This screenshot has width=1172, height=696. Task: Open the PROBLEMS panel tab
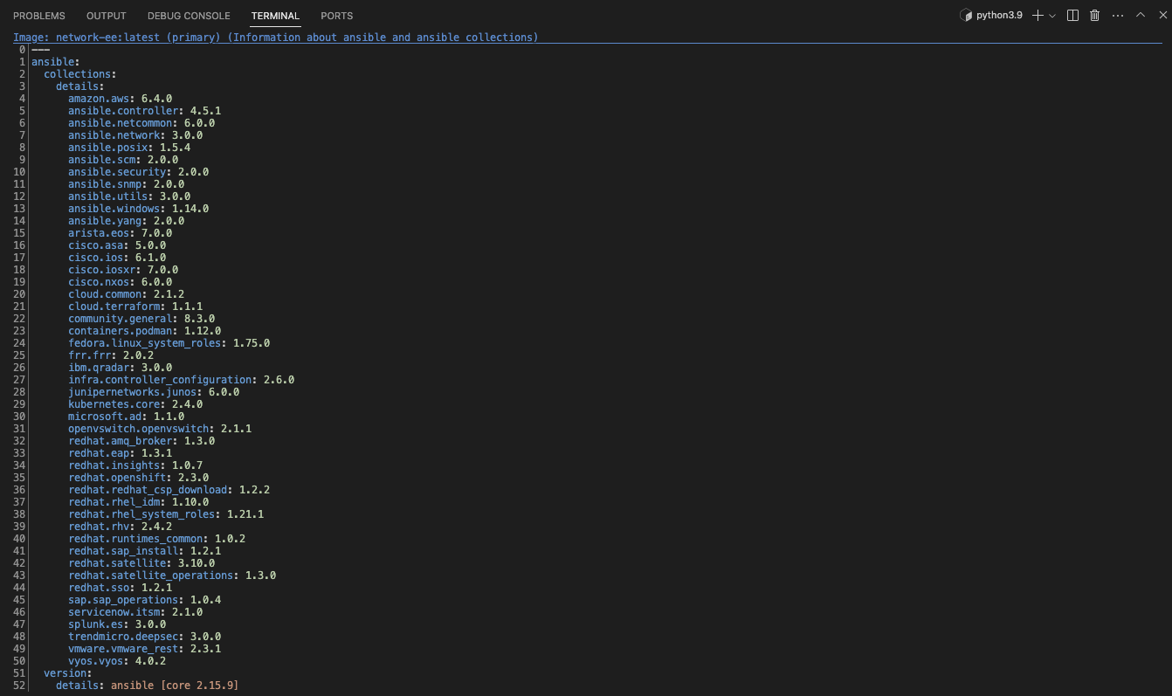[39, 16]
